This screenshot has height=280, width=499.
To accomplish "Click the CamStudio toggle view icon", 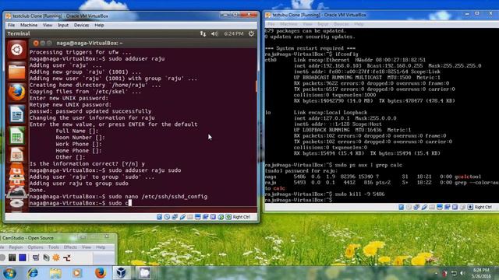I will point(36,257).
